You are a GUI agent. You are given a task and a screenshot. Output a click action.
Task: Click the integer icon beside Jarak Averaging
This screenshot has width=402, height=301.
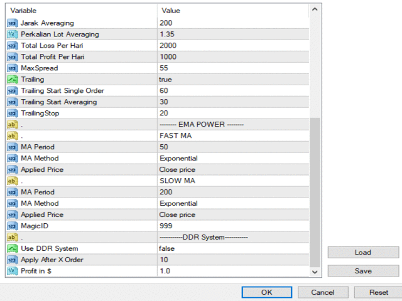(12, 23)
